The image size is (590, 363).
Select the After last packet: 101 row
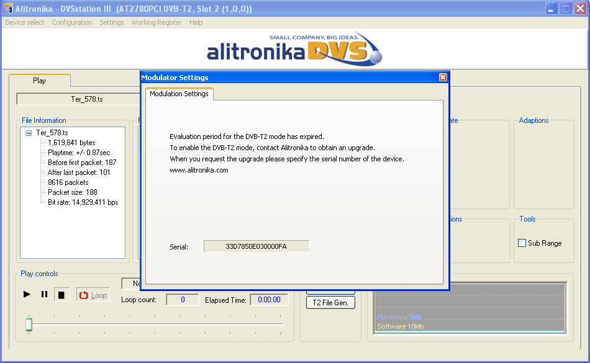pos(79,173)
